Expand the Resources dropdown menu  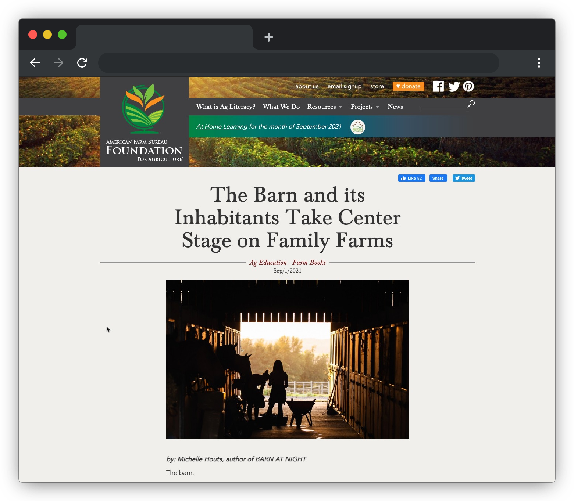click(325, 107)
